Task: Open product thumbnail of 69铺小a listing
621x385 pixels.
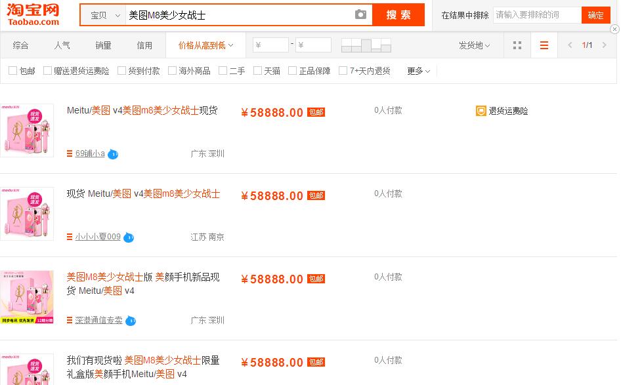Action: click(27, 131)
